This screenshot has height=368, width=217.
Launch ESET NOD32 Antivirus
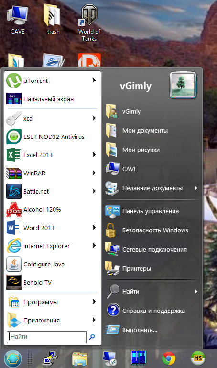(52, 137)
